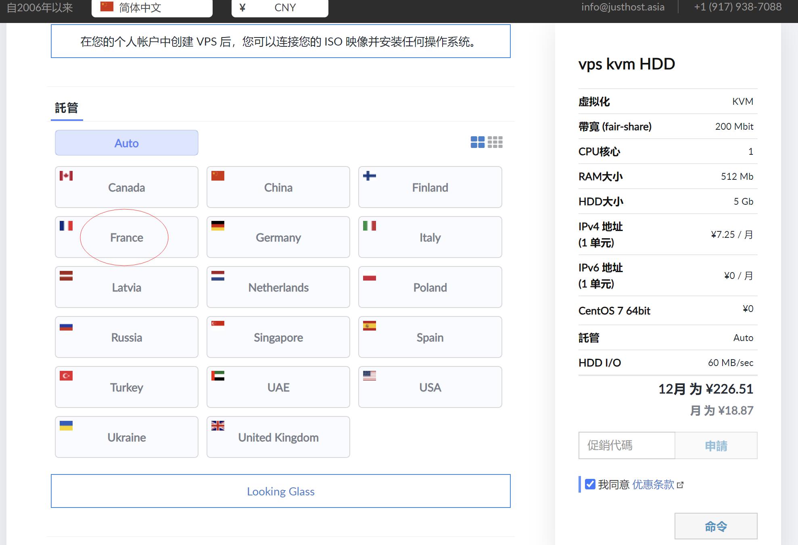Choose Singapore as hosting location
The image size is (798, 545).
click(x=278, y=337)
